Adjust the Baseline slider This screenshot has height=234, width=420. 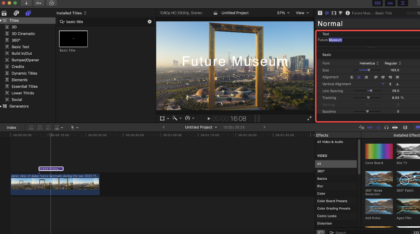(x=367, y=111)
